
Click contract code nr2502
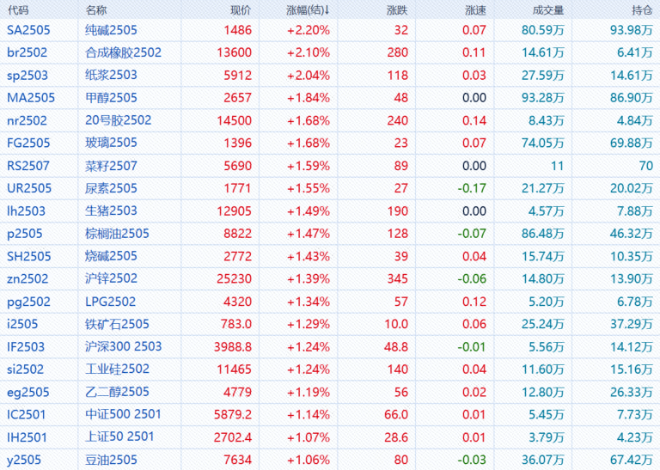coord(27,120)
